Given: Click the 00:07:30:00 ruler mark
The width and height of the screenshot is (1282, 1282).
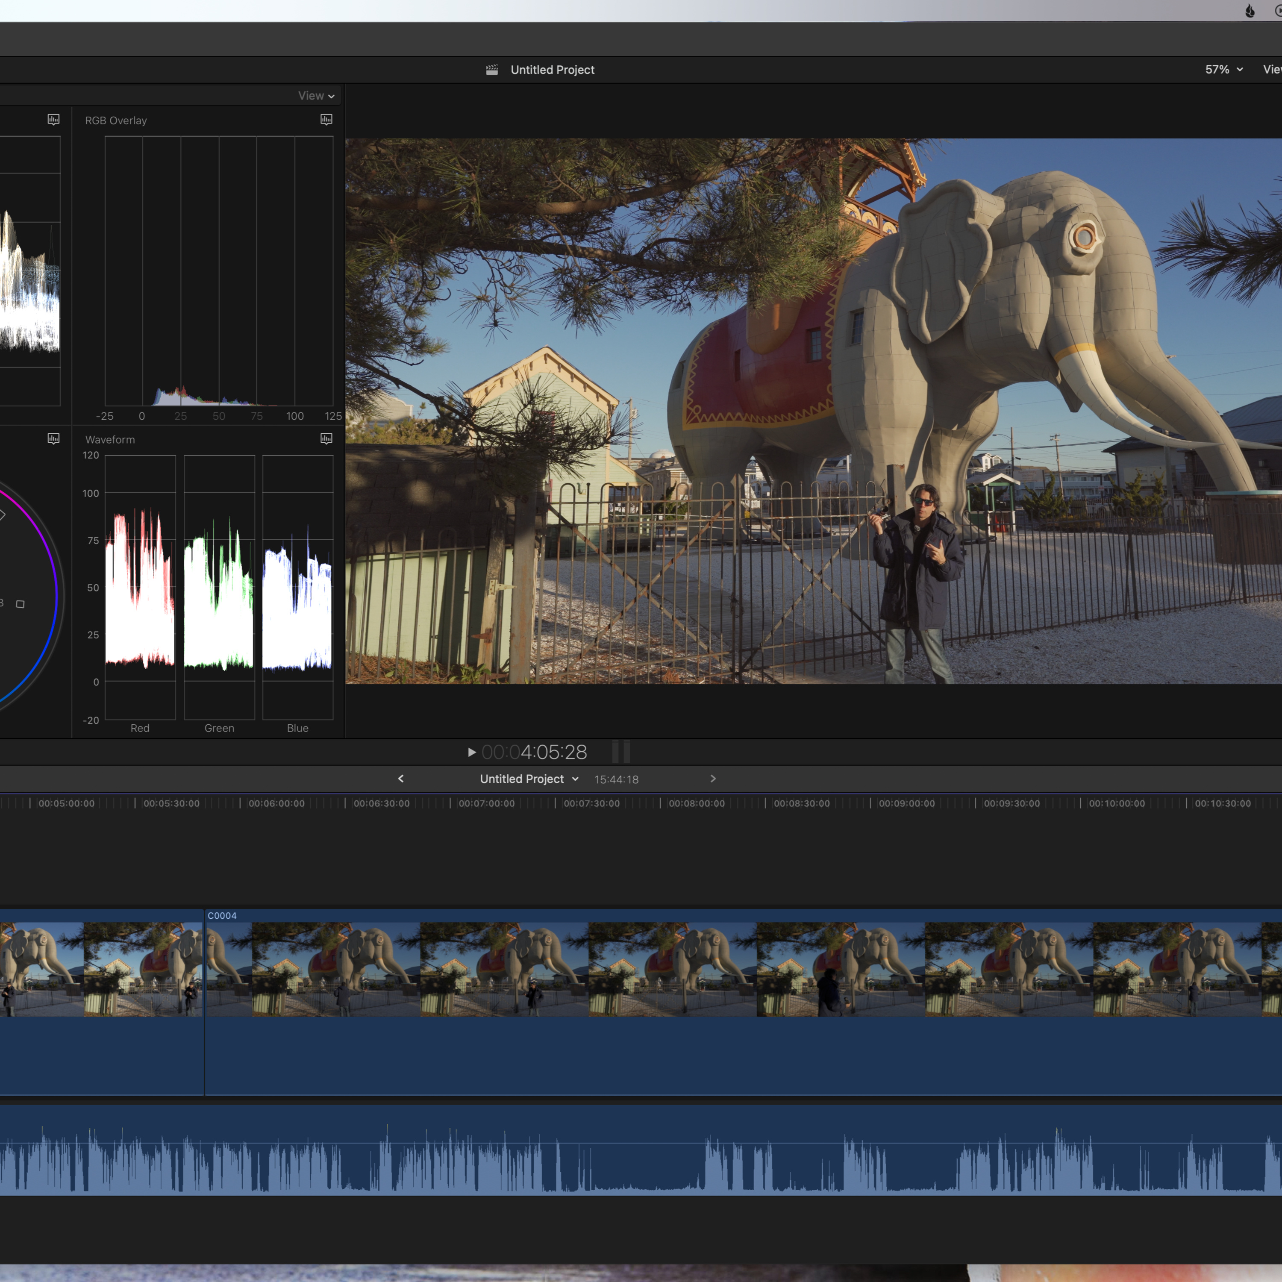Looking at the screenshot, I should pyautogui.click(x=592, y=803).
